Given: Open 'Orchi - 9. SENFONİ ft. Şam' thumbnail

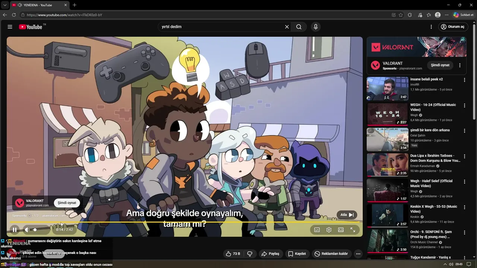Looking at the screenshot, I should click(388, 241).
